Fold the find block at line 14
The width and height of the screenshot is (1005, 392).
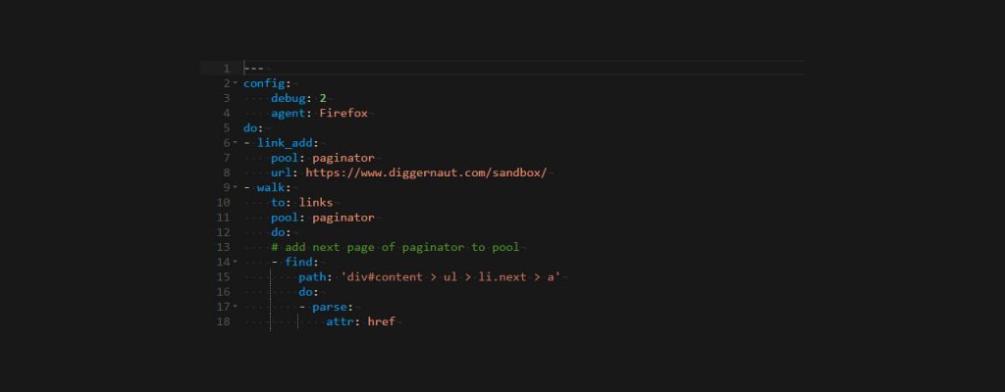point(236,262)
